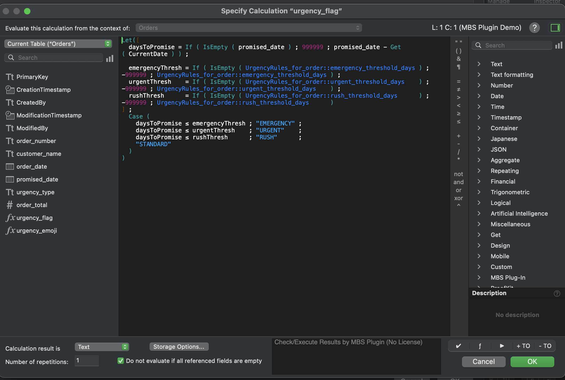The height and width of the screenshot is (380, 565).
Task: Click the MBS play execute button
Action: pos(502,346)
